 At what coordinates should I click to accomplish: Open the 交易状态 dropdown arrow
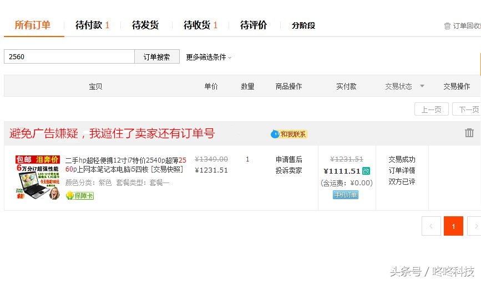click(x=422, y=86)
